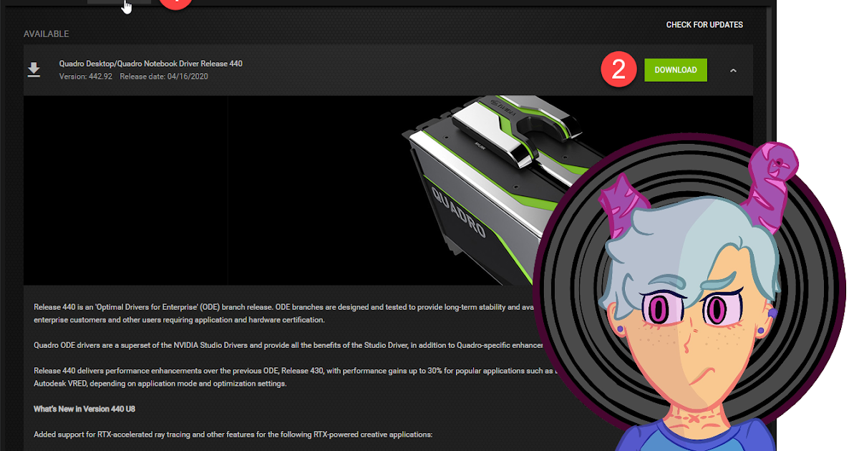Viewport: 859px width, 451px height.
Task: Click the green DOWNLOAD button
Action: 675,70
